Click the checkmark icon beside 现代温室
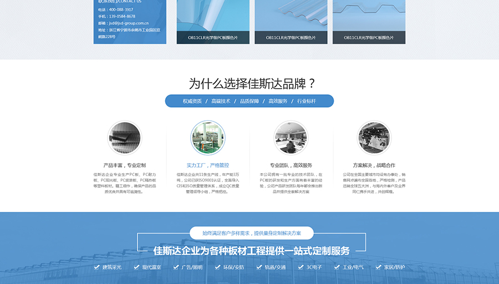 136,267
